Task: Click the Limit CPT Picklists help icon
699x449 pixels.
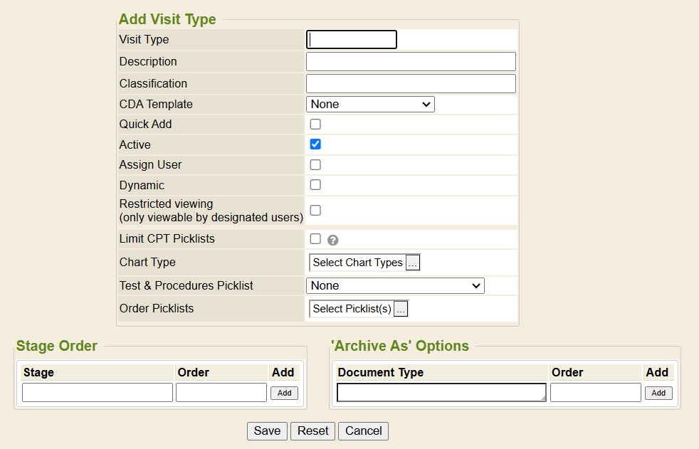Action: pos(332,241)
